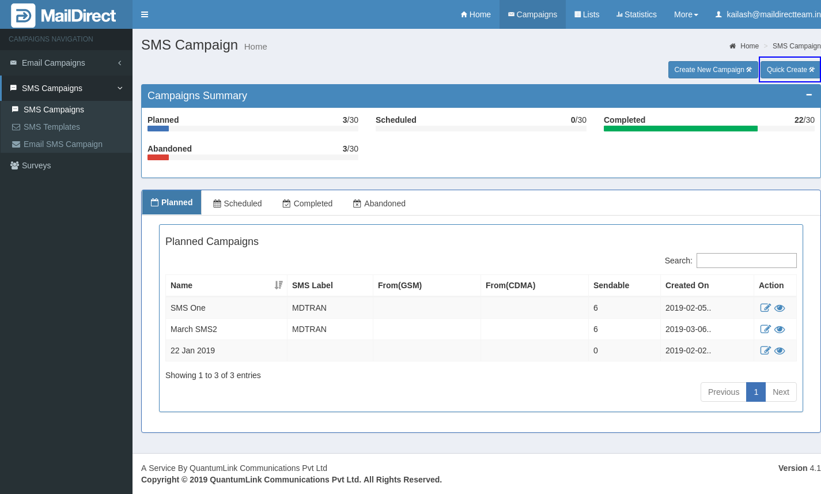The width and height of the screenshot is (821, 494).
Task: Open Statistics from top navigation
Action: coord(636,14)
